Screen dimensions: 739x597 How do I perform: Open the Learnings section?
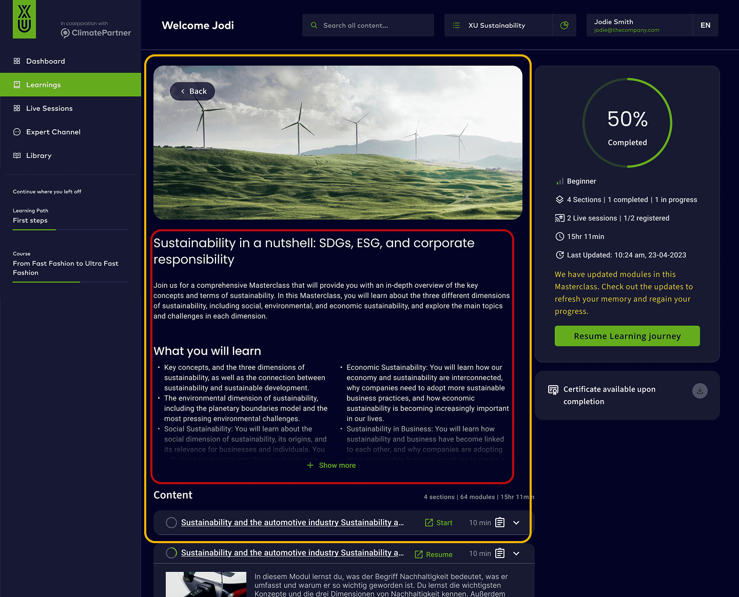point(70,85)
